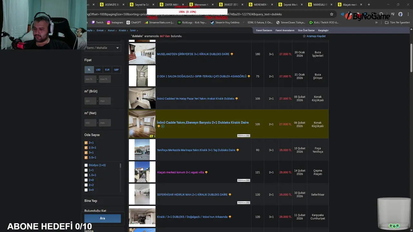
Task: Click orange icon next to MUSELAND'DEN ŞİRİNYER'DE listing
Action: click(232, 54)
